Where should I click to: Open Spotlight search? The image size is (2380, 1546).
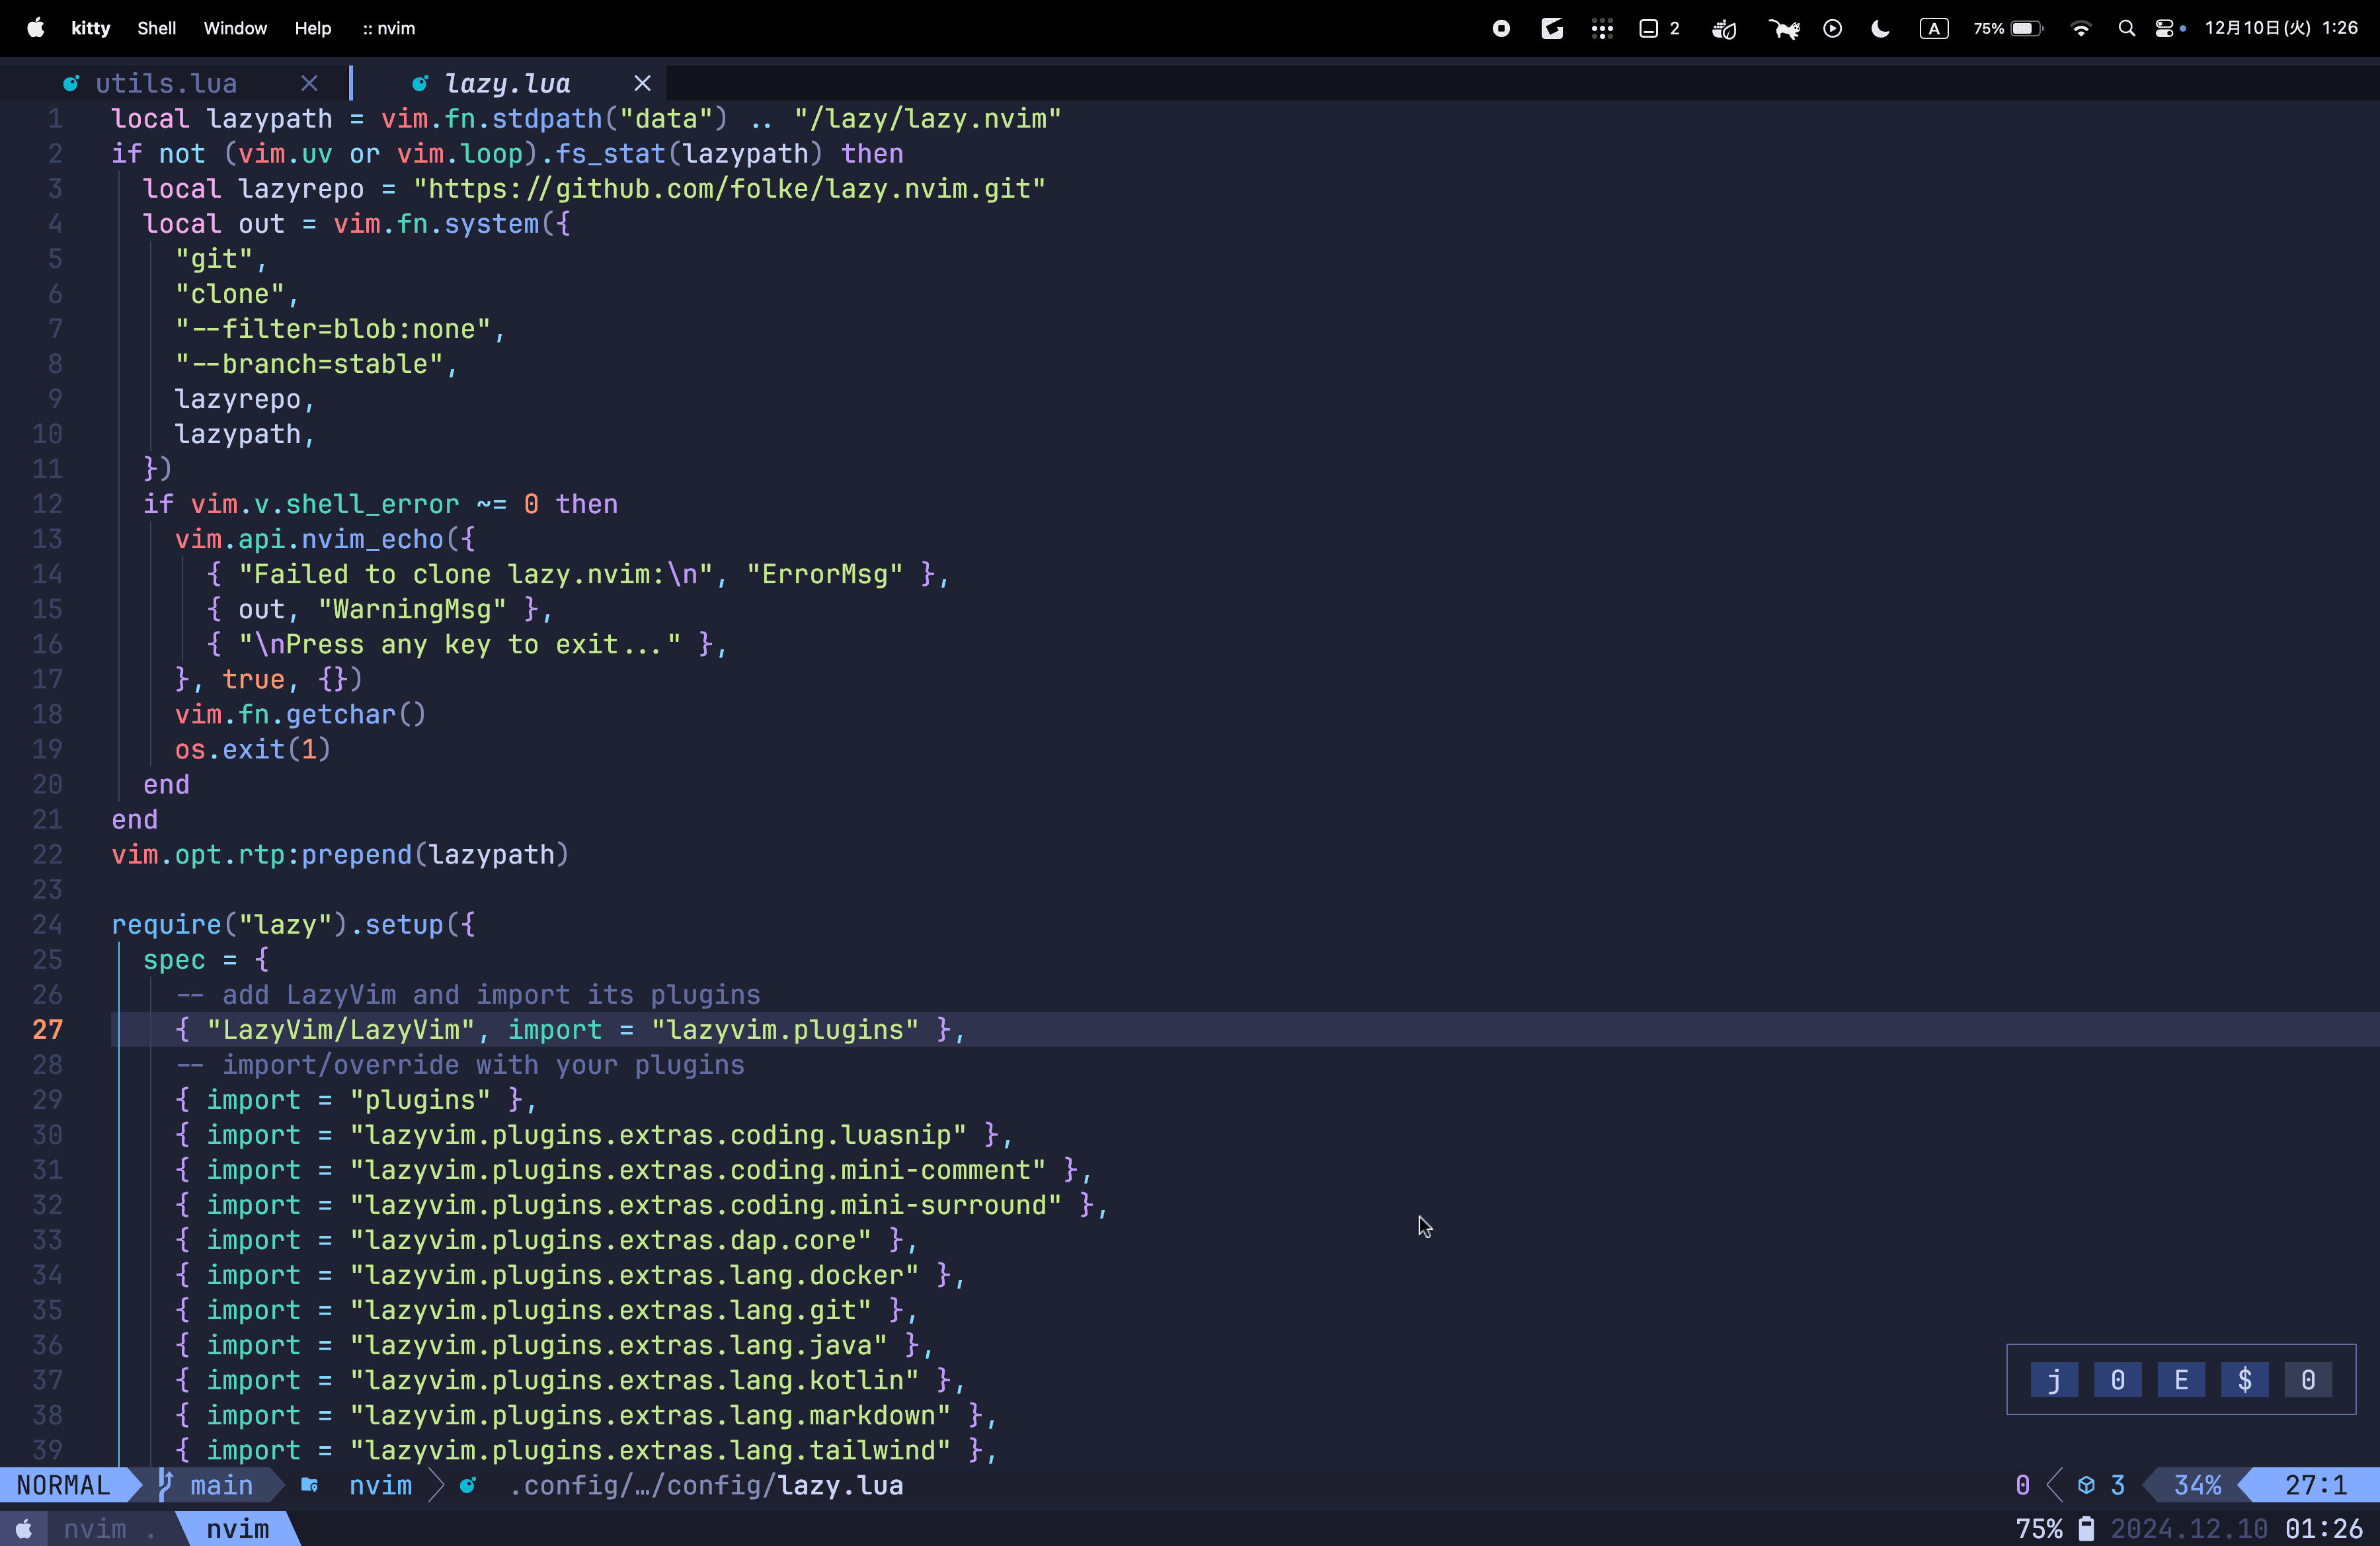(x=2127, y=28)
